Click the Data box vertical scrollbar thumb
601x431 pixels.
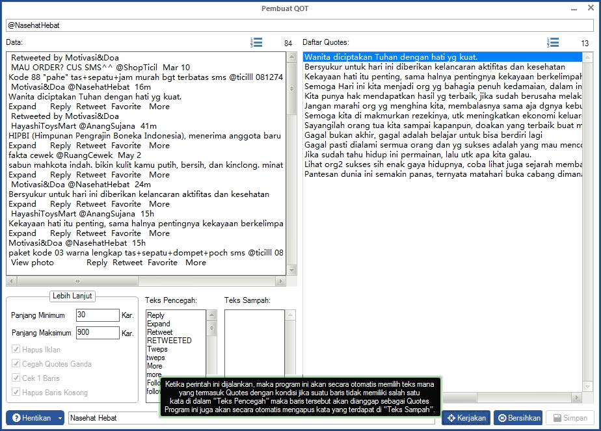coord(291,88)
